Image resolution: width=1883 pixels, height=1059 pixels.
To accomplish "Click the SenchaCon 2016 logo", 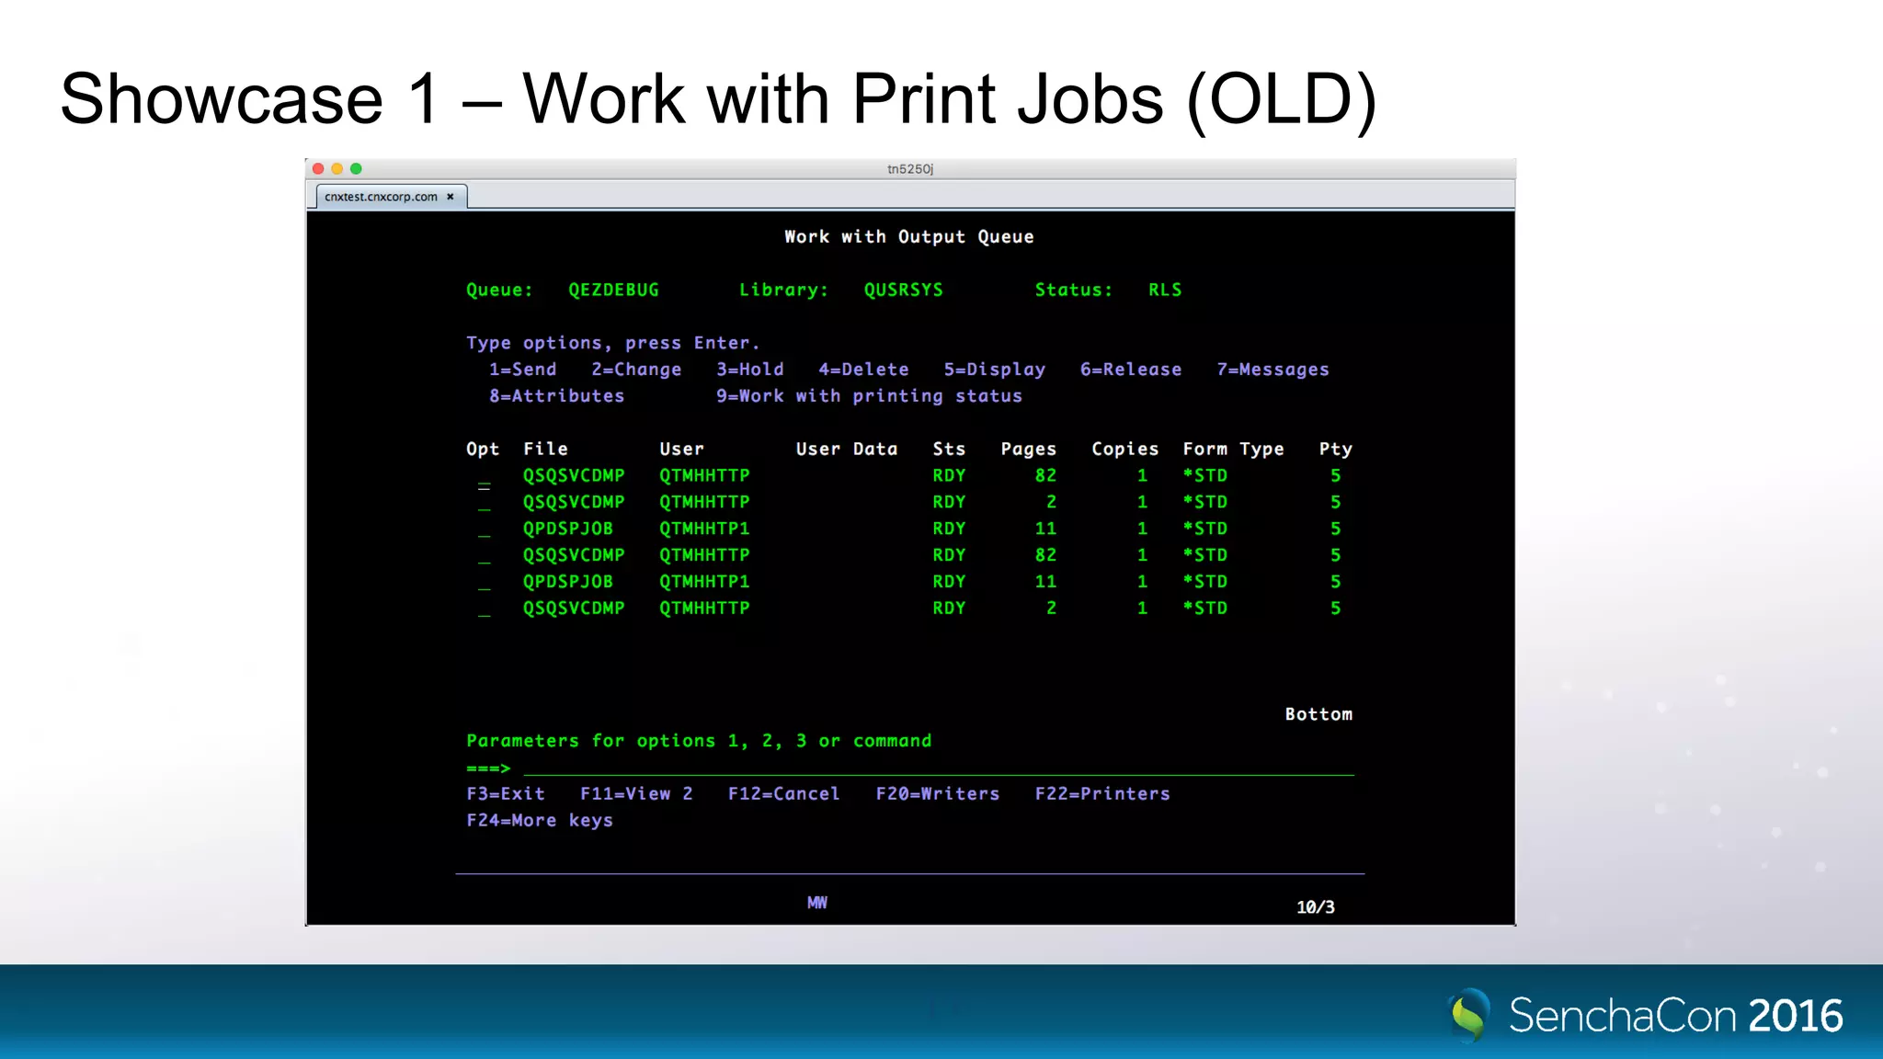I will [x=1647, y=1014].
